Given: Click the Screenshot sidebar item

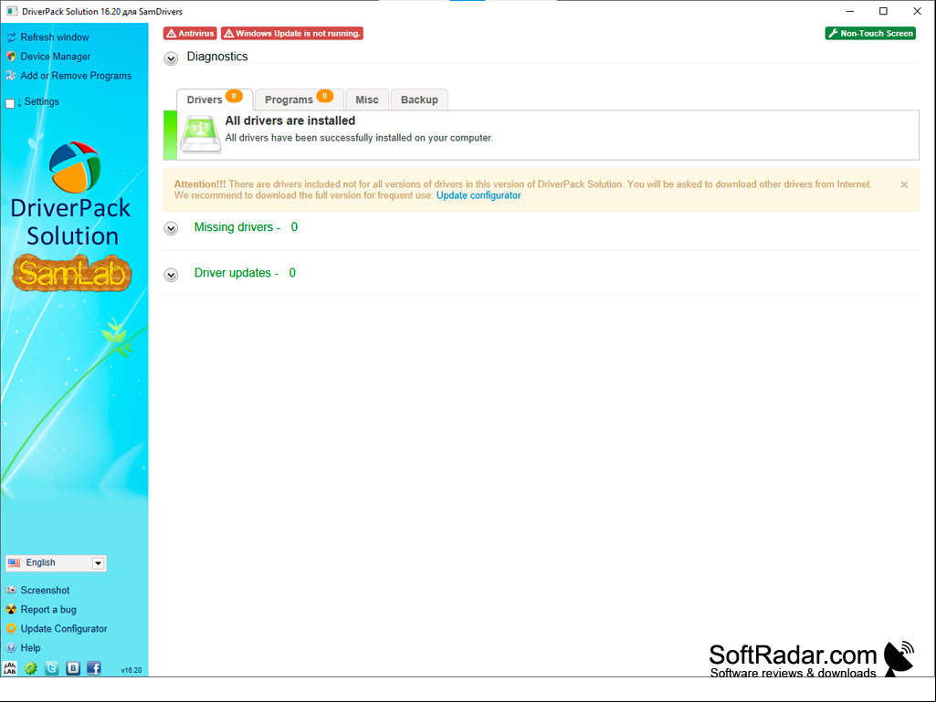Looking at the screenshot, I should (37, 591).
